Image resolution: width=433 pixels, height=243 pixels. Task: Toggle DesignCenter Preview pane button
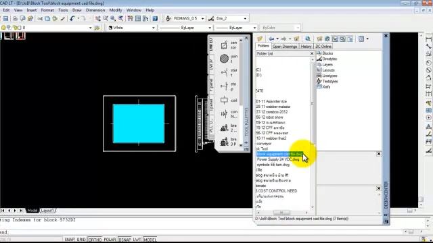click(343, 39)
